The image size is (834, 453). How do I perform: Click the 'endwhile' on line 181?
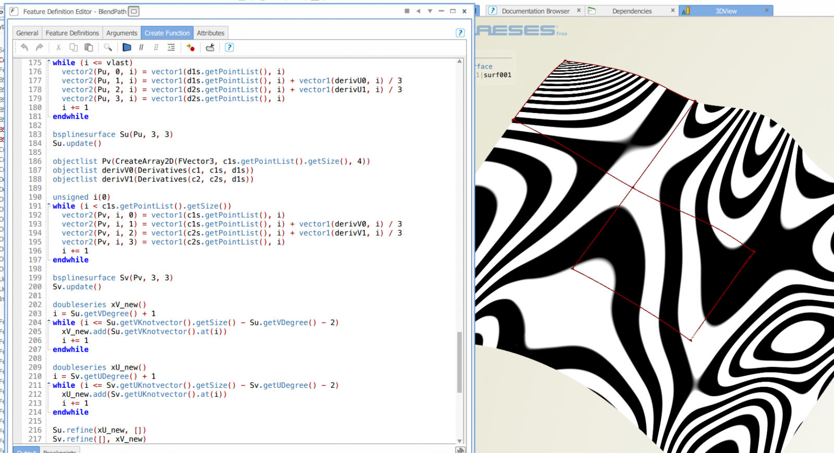click(x=70, y=116)
